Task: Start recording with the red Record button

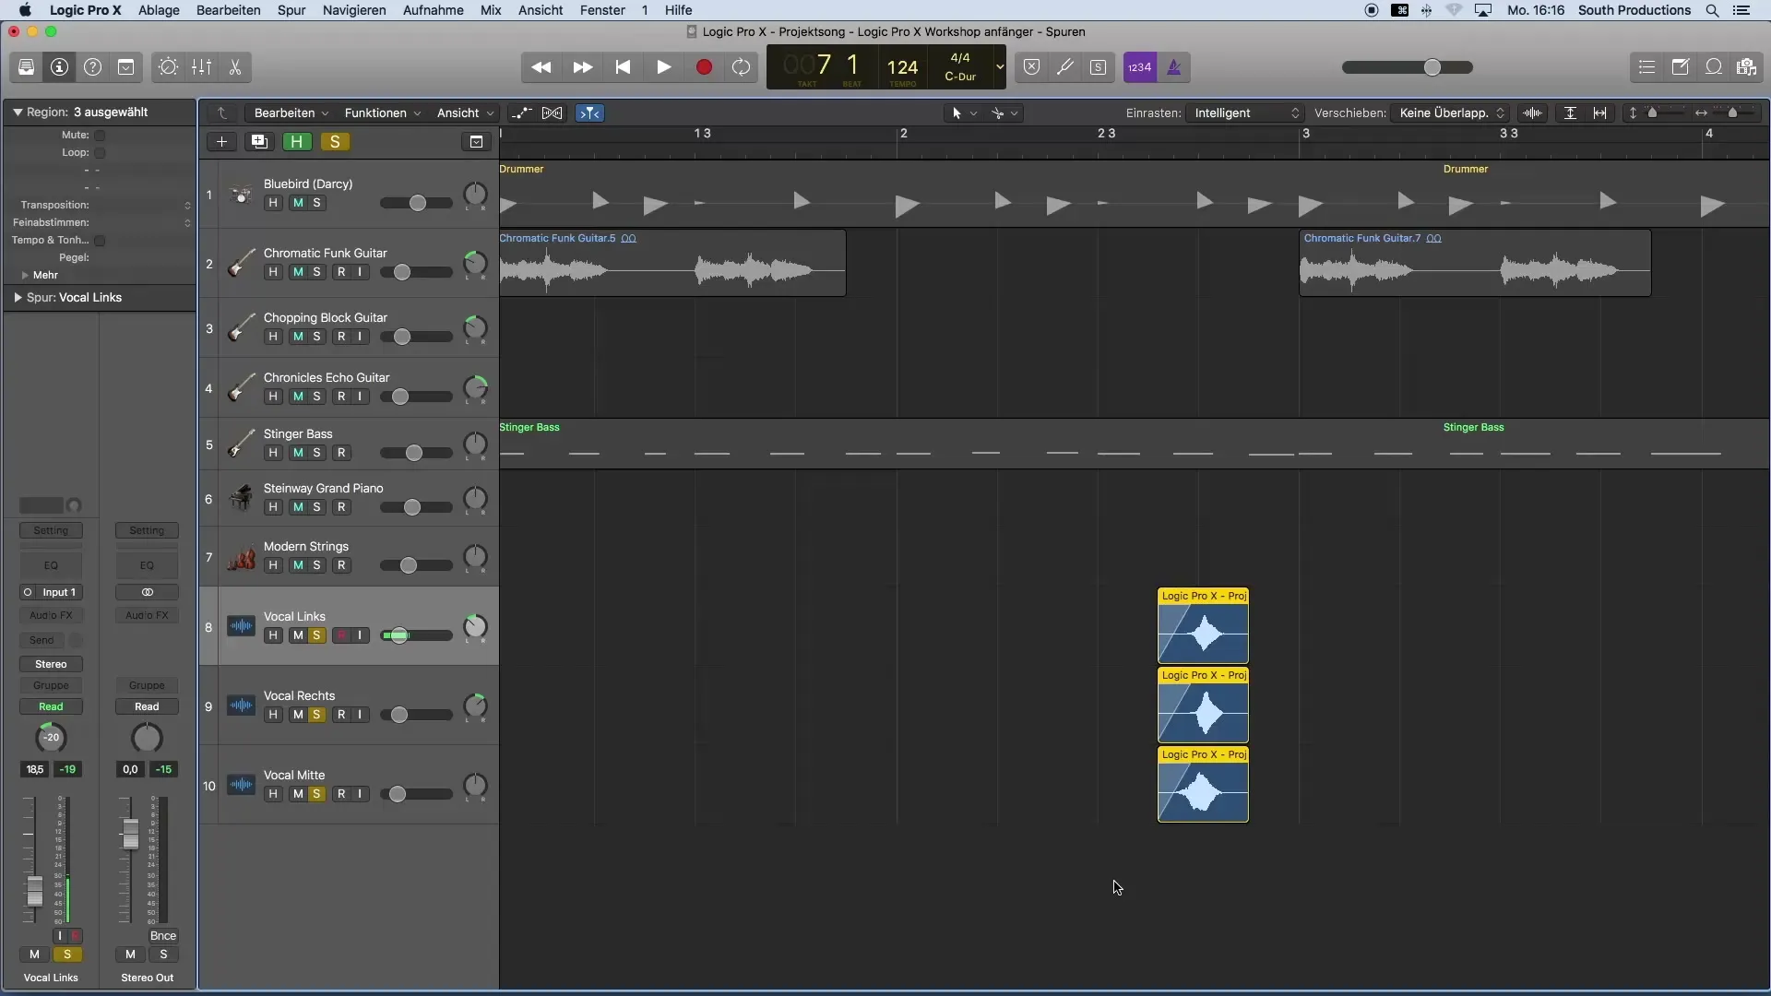Action: tap(704, 67)
